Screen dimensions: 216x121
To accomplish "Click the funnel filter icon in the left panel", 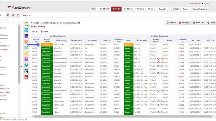I will tap(18, 15).
